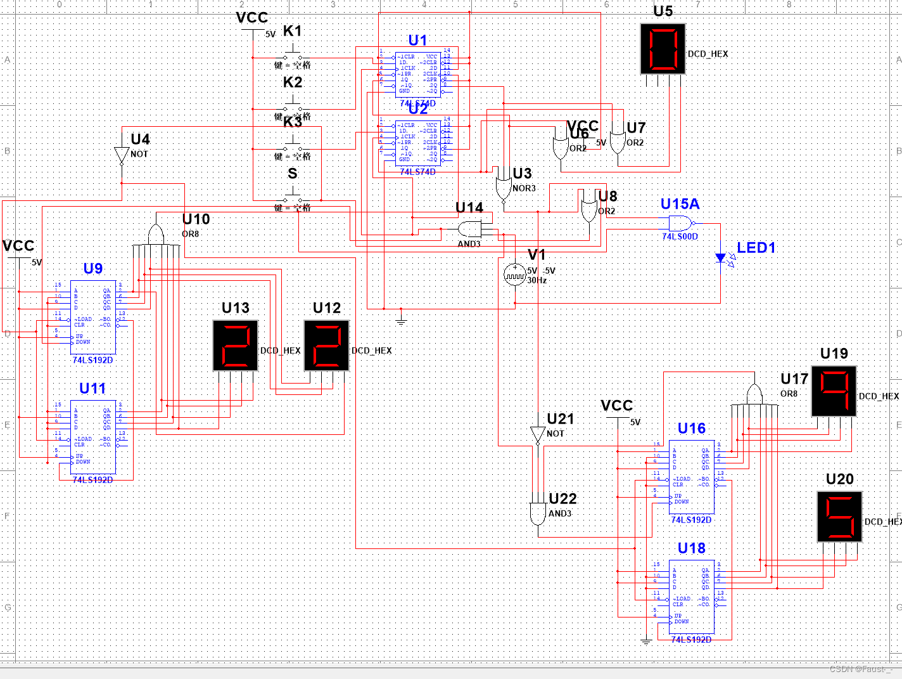Image resolution: width=902 pixels, height=679 pixels.
Task: Select the U7 OR2 gate
Action: [x=618, y=144]
